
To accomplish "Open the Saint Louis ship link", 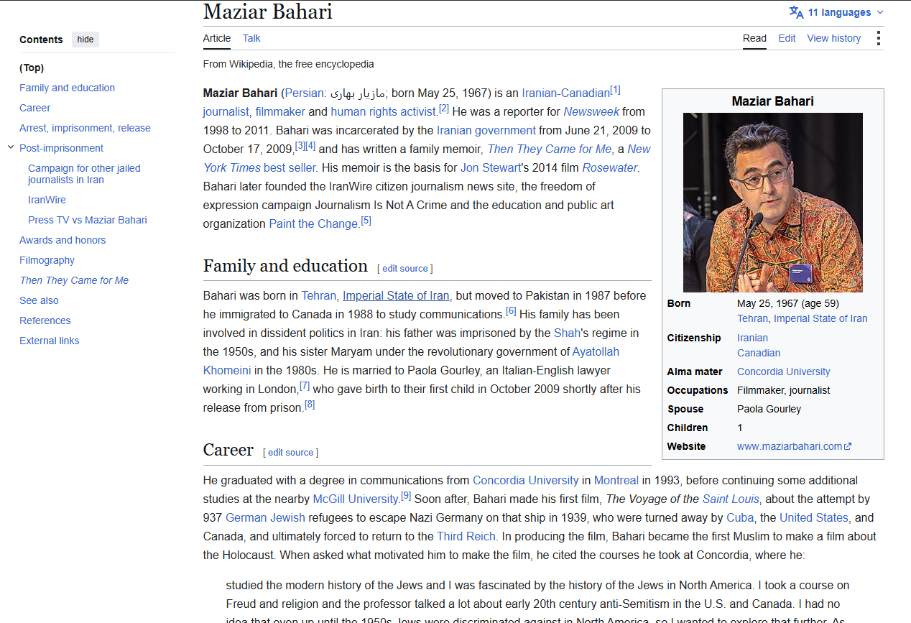I will click(731, 499).
